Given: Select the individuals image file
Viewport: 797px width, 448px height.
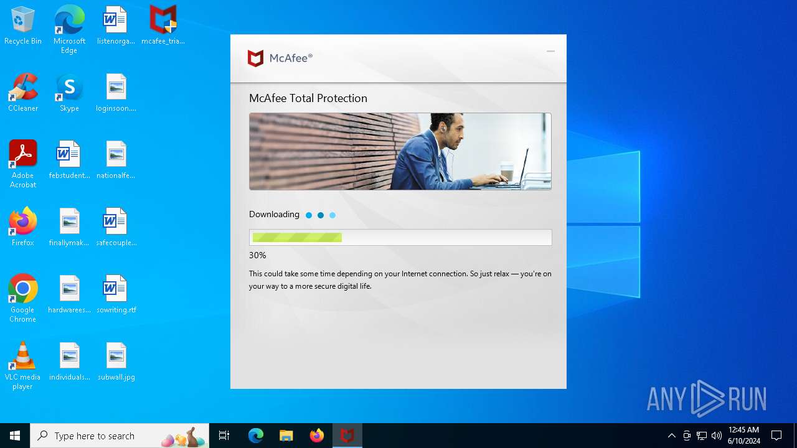Looking at the screenshot, I should pos(69,362).
